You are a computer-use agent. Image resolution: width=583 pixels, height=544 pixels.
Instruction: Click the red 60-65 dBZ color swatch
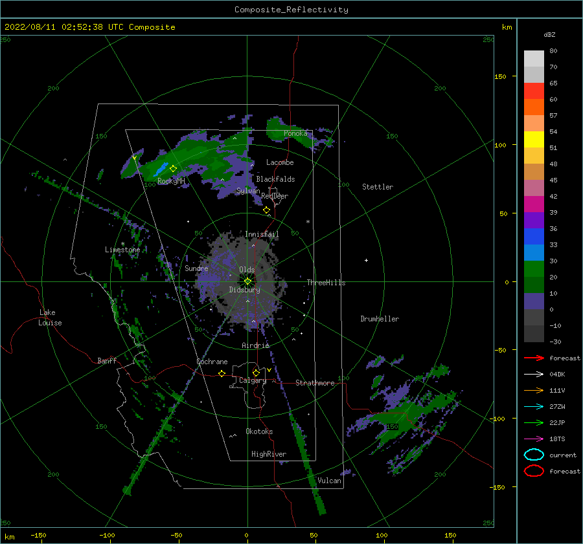[x=534, y=91]
